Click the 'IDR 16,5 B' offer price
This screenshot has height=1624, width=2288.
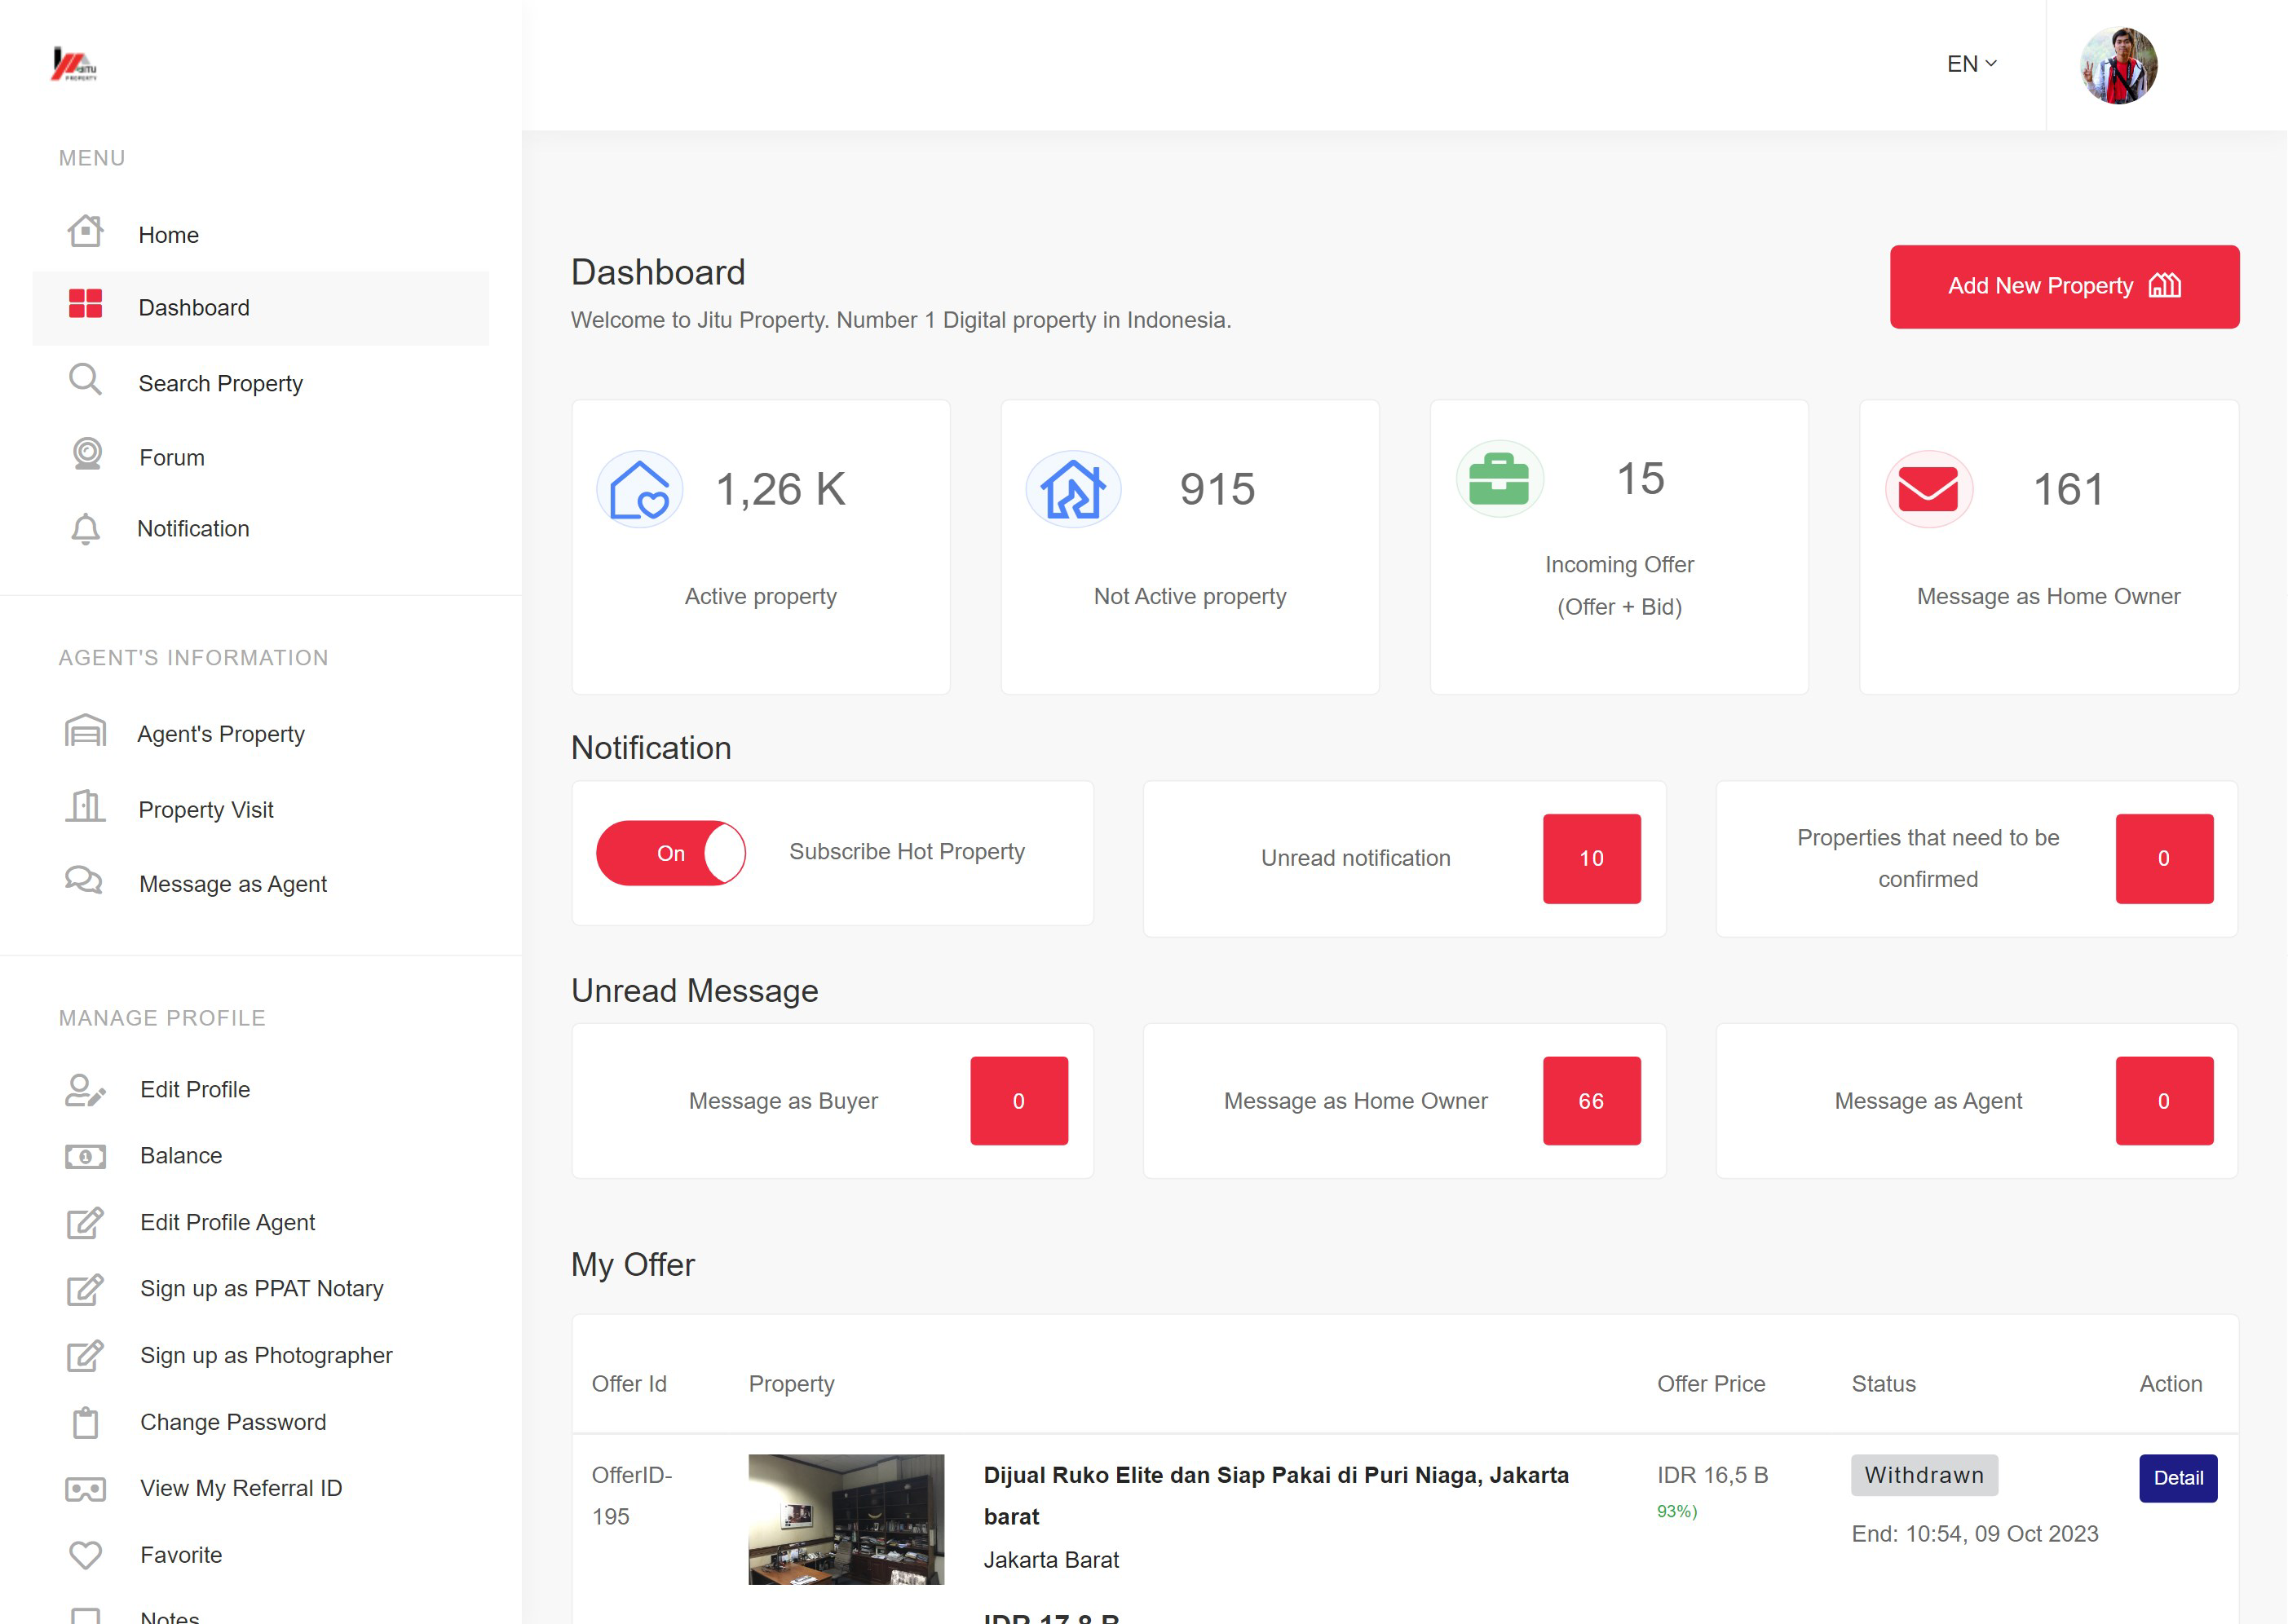[x=1713, y=1475]
